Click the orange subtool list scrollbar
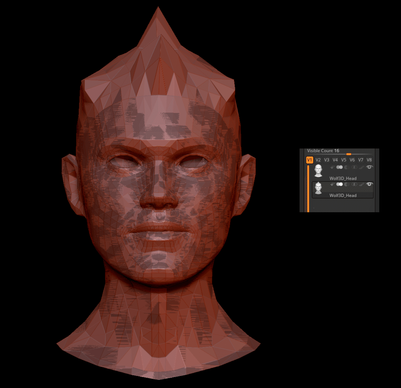 tap(308, 188)
